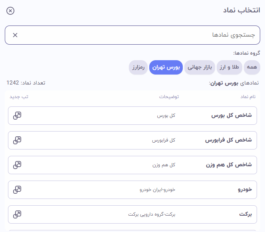265x232 pixels.
Task: Select the بورس تهران group filter
Action: coord(166,67)
